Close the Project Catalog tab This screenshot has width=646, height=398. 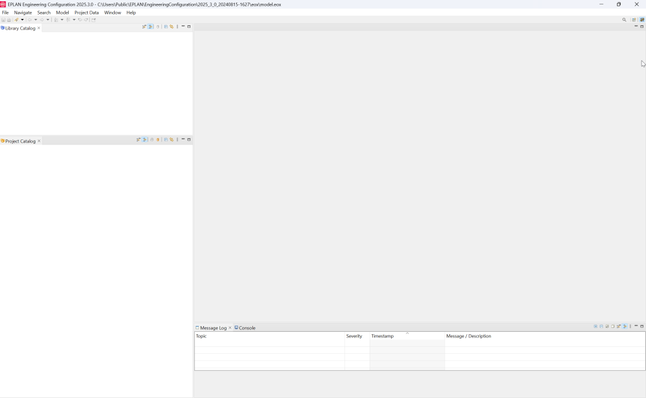point(39,141)
